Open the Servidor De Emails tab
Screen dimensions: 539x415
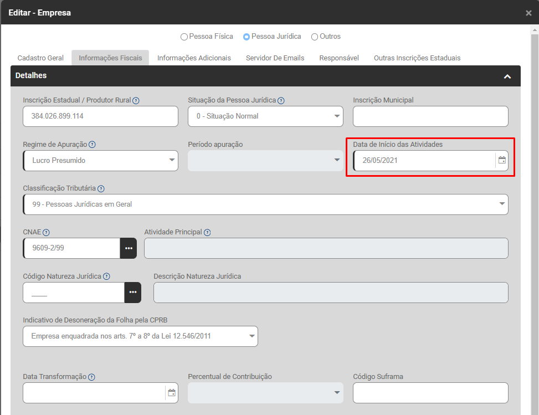coord(275,58)
